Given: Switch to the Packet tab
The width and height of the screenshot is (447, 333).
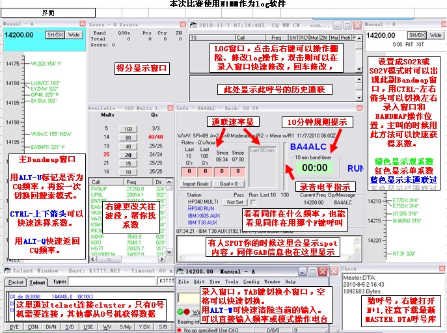Looking at the screenshot, I should (16, 282).
